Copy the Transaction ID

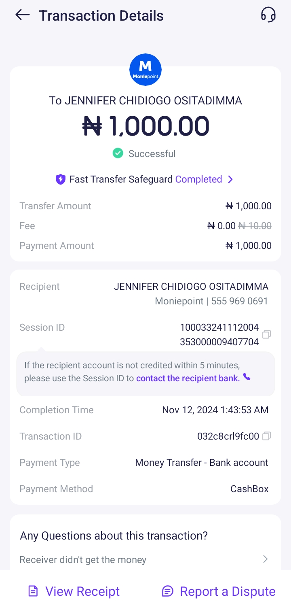pos(266,436)
